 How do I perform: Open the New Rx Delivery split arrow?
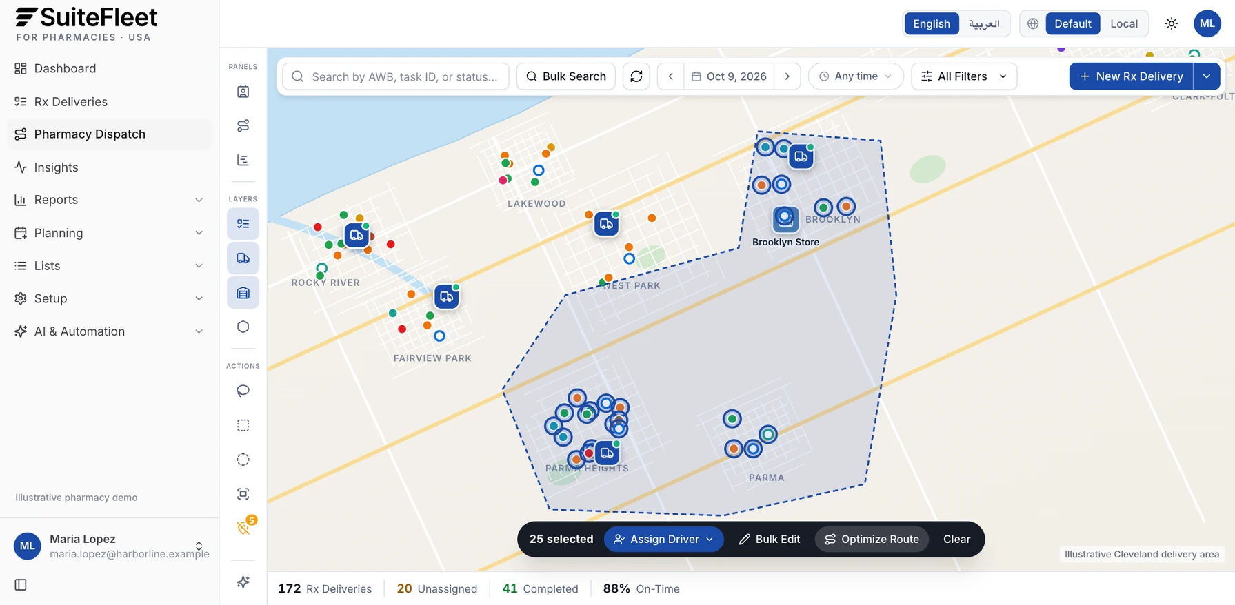(x=1207, y=76)
